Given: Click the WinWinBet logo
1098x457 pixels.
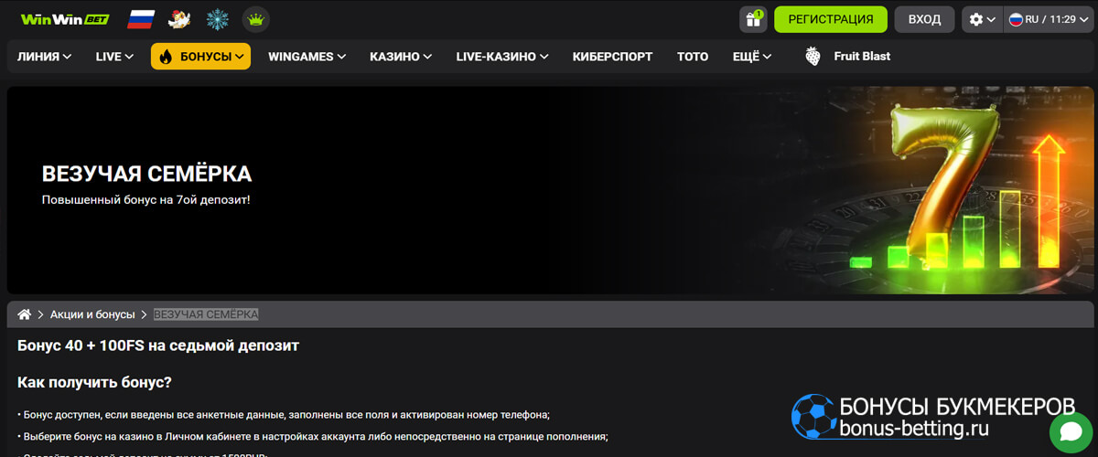Looking at the screenshot, I should click(x=64, y=19).
